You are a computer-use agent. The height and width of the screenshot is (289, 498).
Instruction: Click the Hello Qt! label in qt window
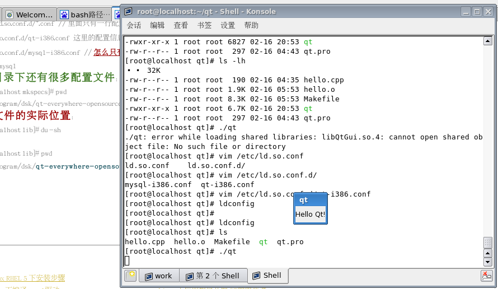311,215
